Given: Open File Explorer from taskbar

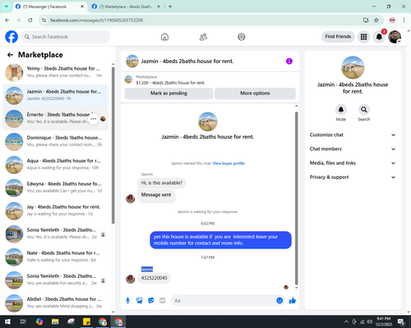Looking at the screenshot, I should tap(55, 321).
